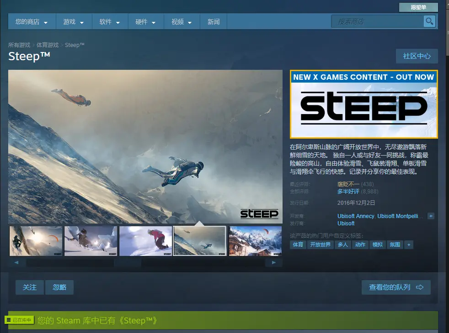Expand the 视频 menu

click(x=182, y=22)
